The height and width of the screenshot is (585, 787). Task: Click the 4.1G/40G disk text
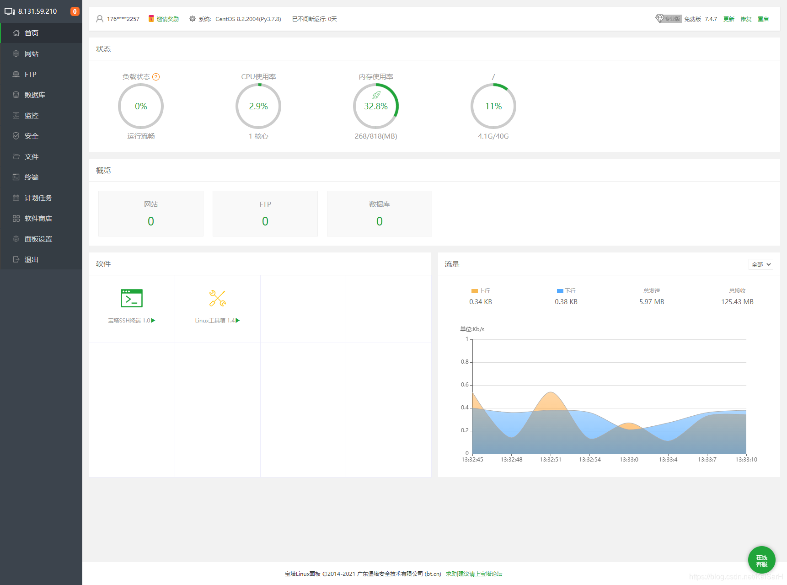tap(493, 136)
